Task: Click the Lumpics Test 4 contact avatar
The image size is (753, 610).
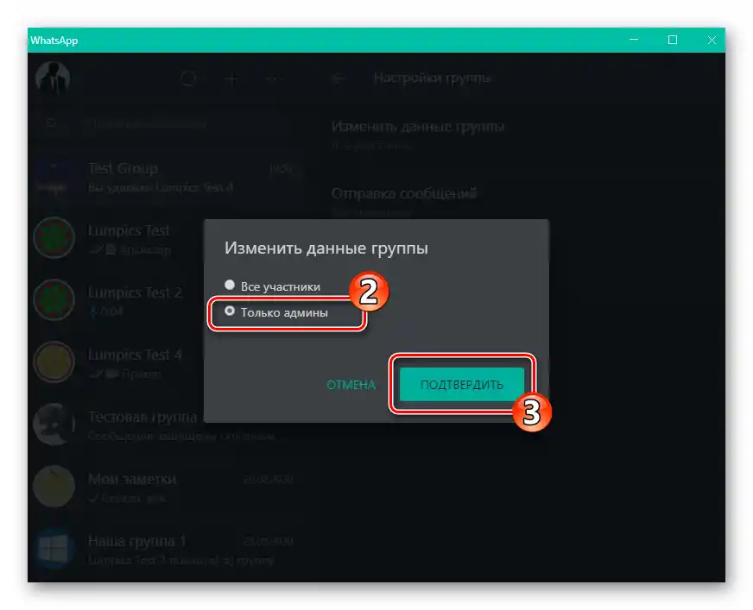Action: 54,362
